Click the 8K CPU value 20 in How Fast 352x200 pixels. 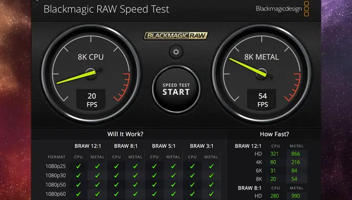coord(273,179)
